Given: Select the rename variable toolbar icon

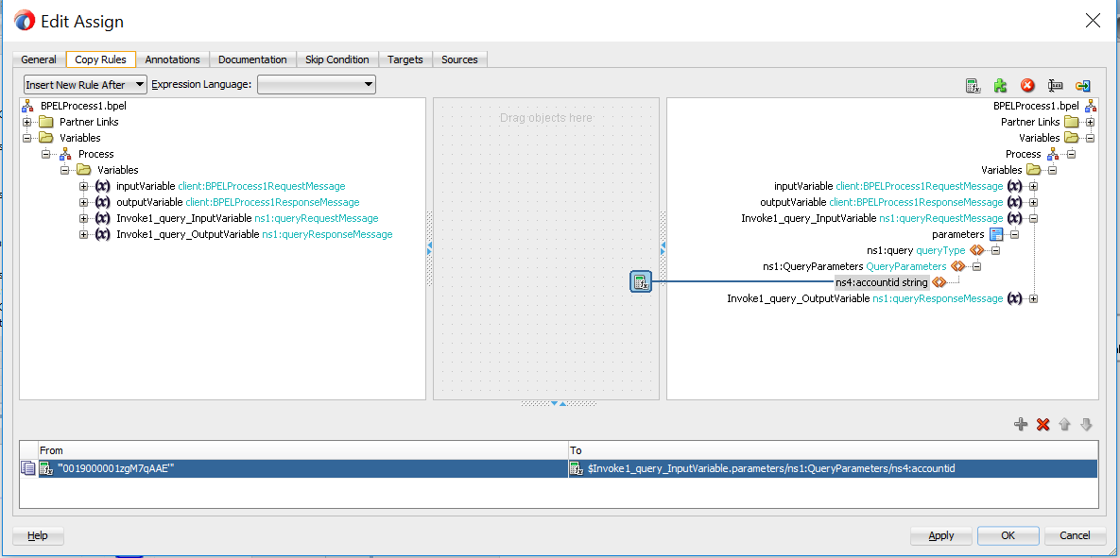Looking at the screenshot, I should click(1055, 84).
